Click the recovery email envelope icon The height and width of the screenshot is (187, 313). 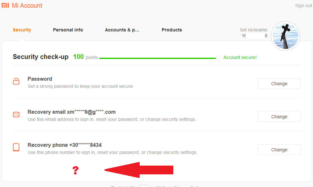click(16, 114)
